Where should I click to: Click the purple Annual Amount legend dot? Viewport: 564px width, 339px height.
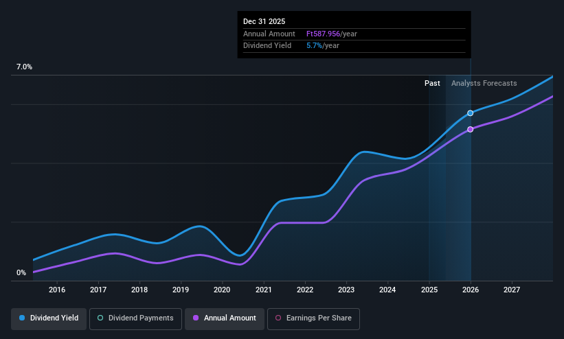(196, 318)
